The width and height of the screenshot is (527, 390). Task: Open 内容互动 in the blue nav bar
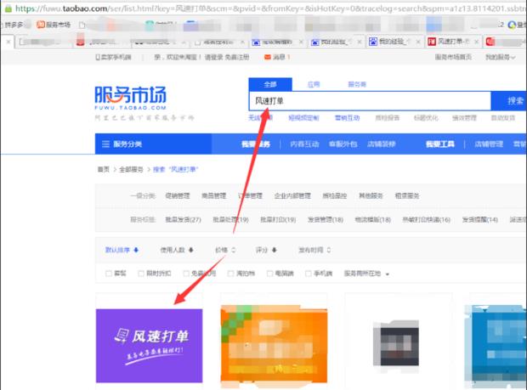pos(304,144)
